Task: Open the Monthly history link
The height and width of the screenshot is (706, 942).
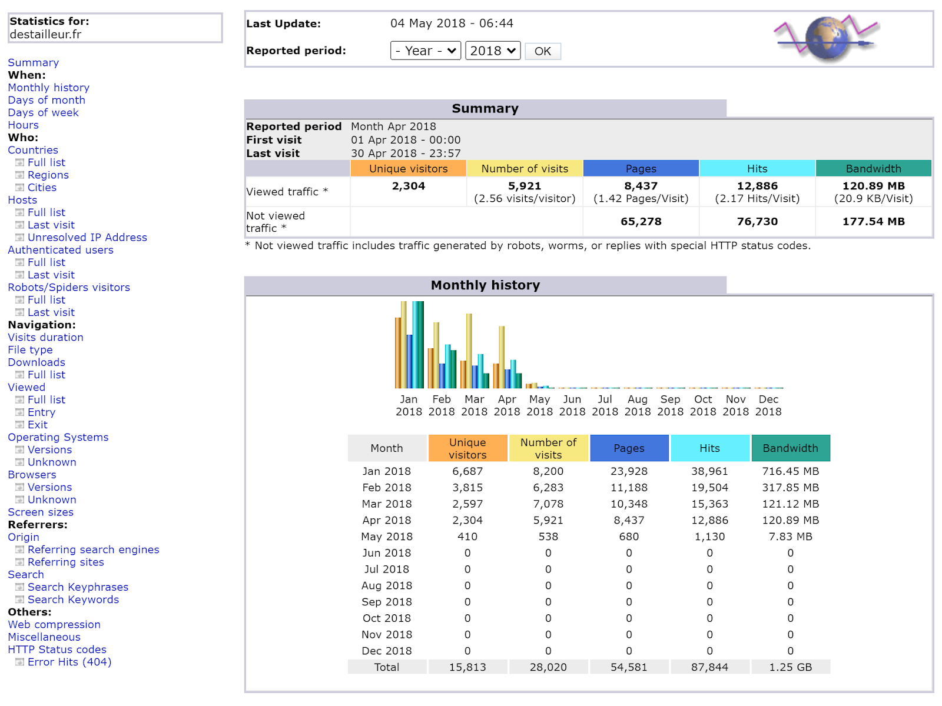Action: coord(48,88)
